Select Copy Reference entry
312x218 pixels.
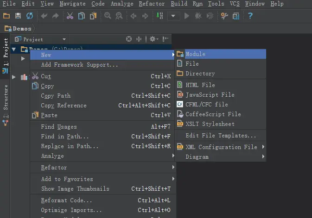pos(102,106)
